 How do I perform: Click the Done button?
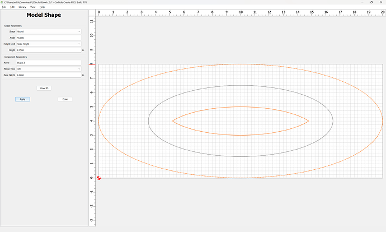click(65, 99)
